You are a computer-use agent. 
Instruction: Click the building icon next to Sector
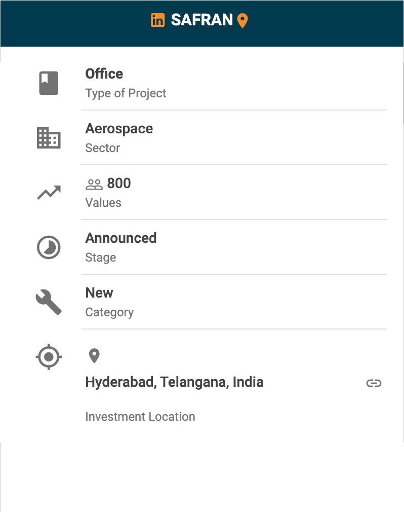point(49,138)
